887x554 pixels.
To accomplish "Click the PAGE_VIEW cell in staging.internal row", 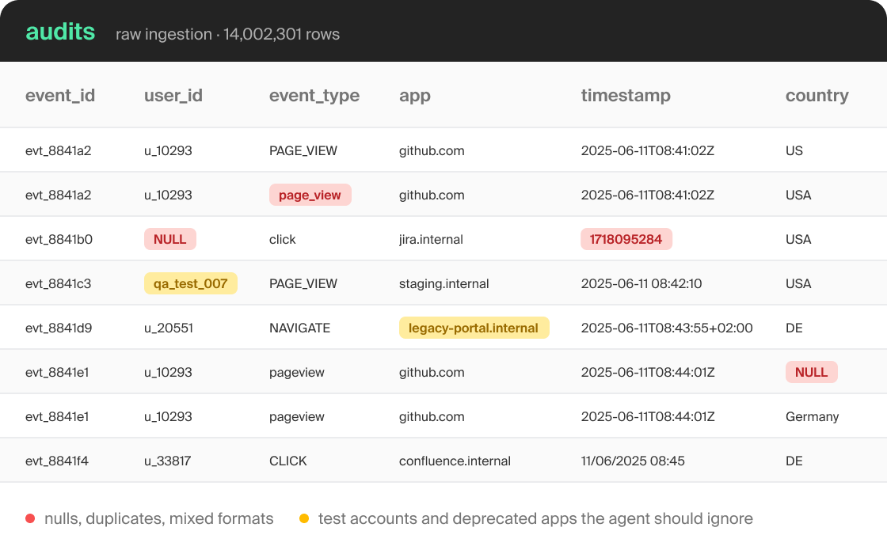I will tap(303, 284).
